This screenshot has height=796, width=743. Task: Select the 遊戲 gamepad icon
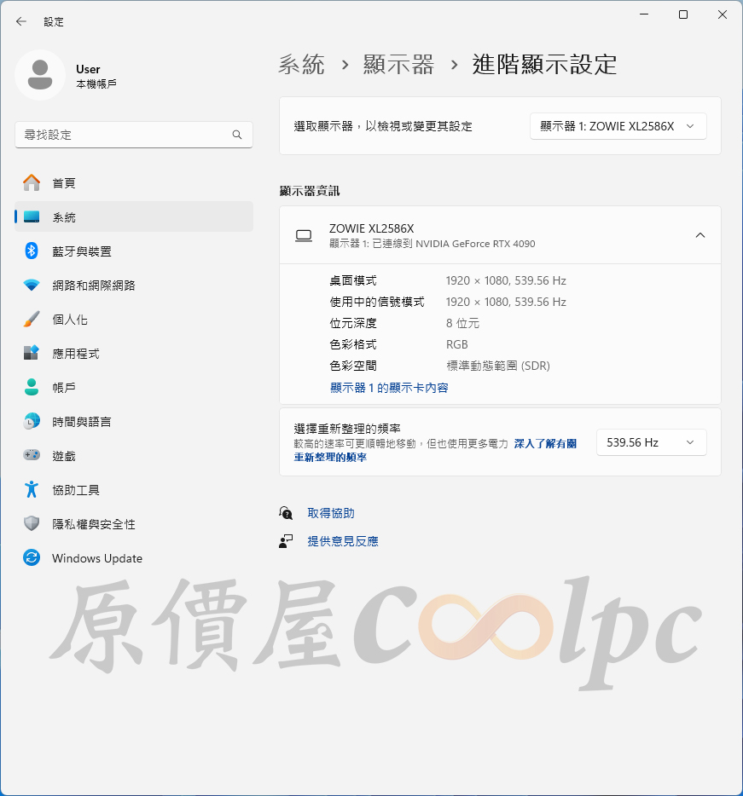point(32,455)
